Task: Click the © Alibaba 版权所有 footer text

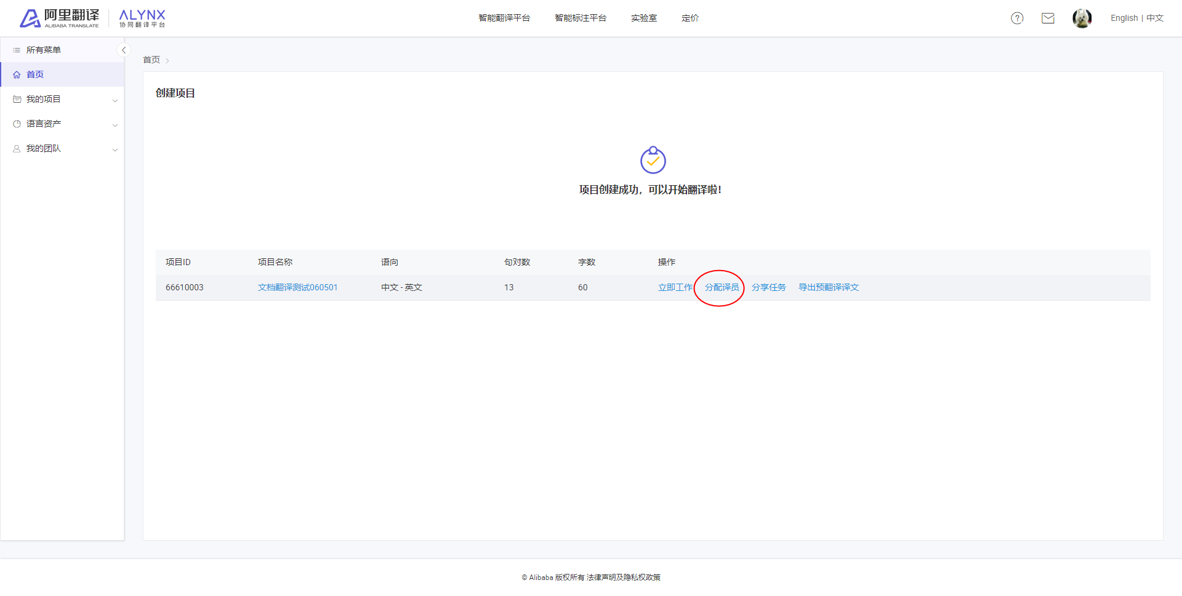Action: pyautogui.click(x=553, y=578)
